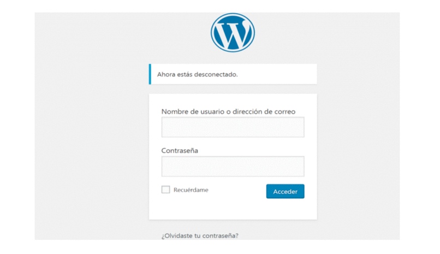Click the 'Ahora estás desconectado.' notice
This screenshot has width=440, height=254.
(233, 74)
